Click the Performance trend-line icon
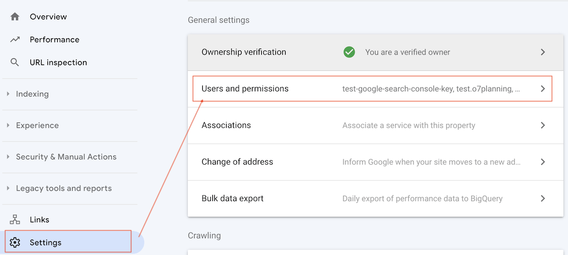Viewport: 568px width, 255px height. click(15, 39)
